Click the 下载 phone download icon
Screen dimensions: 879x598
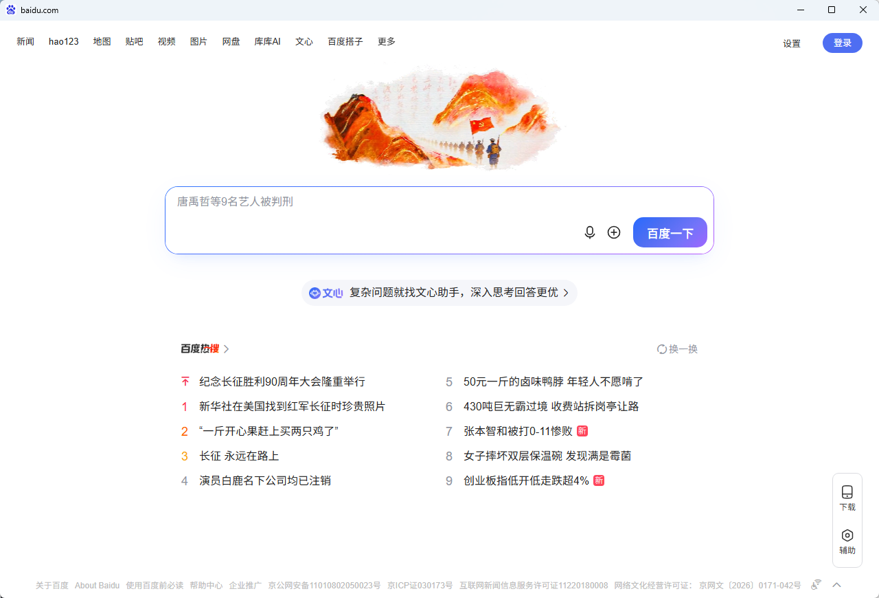click(x=847, y=492)
